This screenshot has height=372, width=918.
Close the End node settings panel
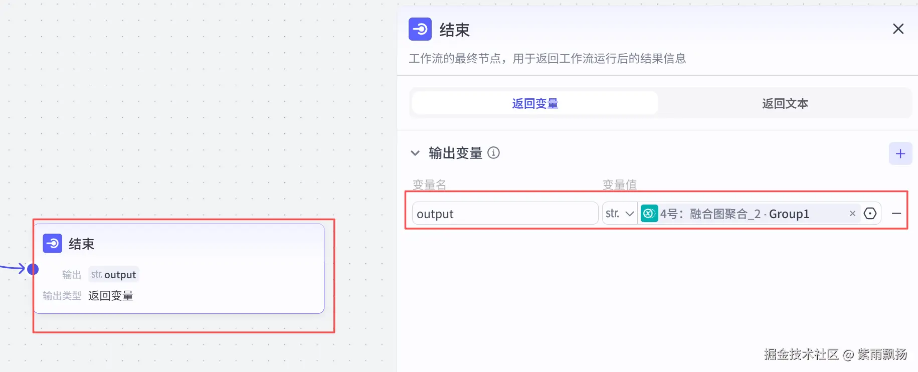(x=898, y=29)
